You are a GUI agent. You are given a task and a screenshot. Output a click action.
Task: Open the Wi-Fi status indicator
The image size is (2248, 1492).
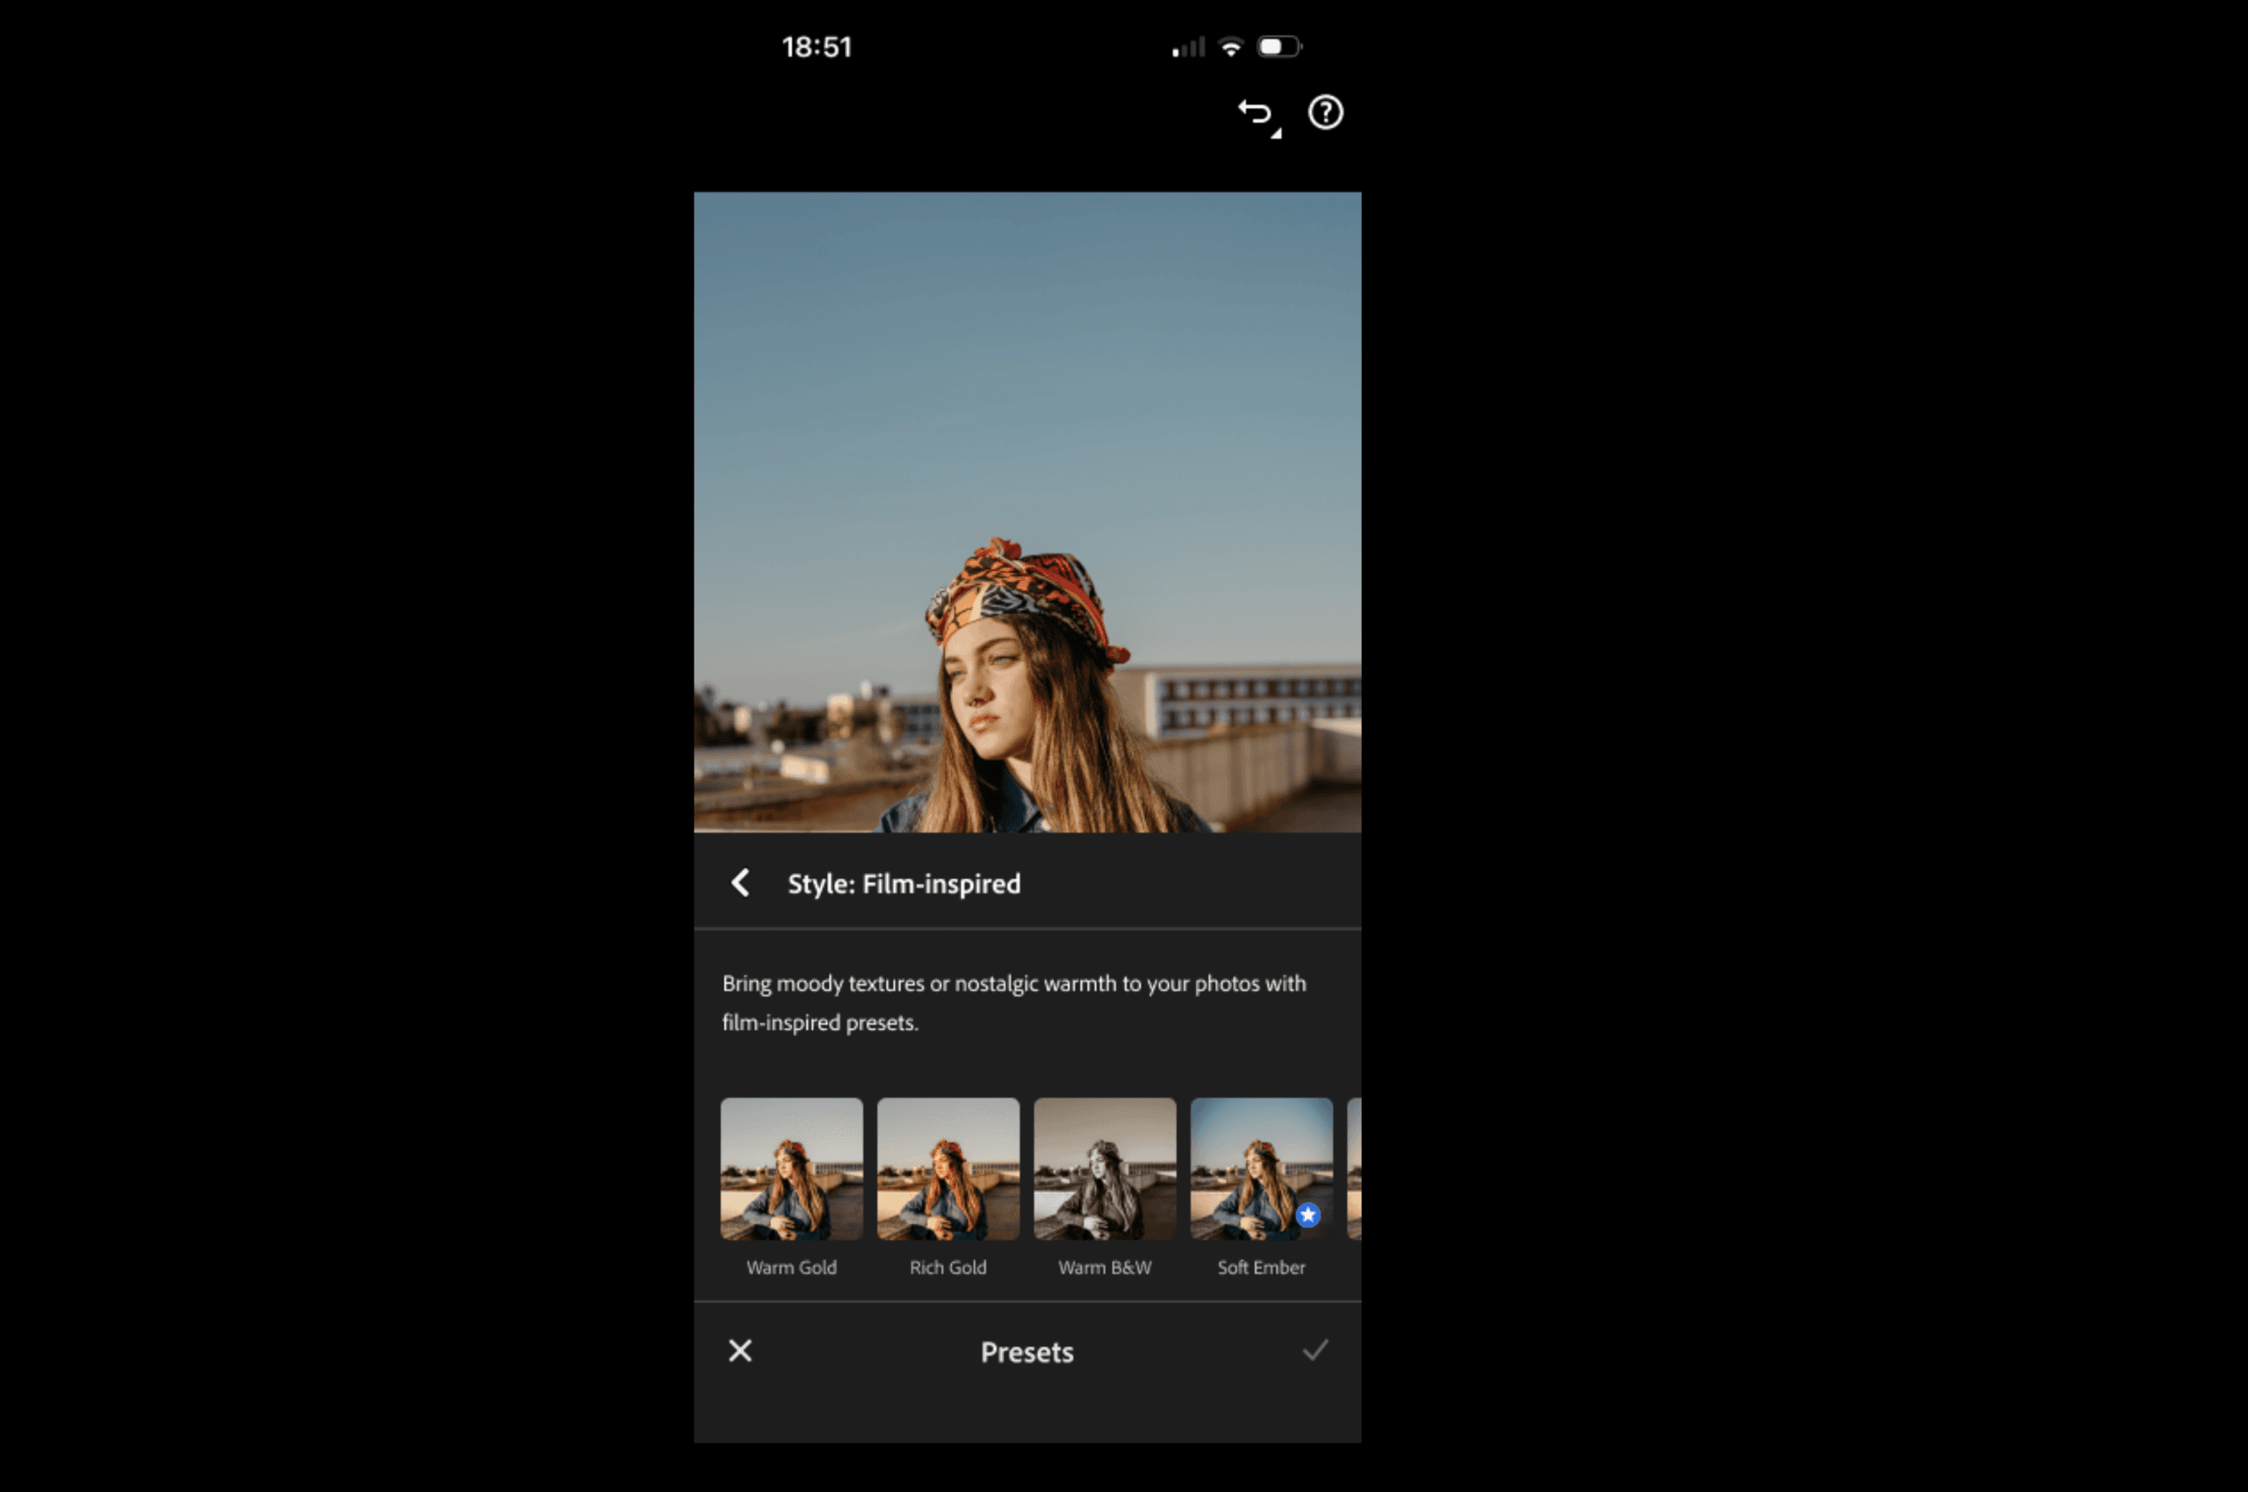tap(1232, 45)
